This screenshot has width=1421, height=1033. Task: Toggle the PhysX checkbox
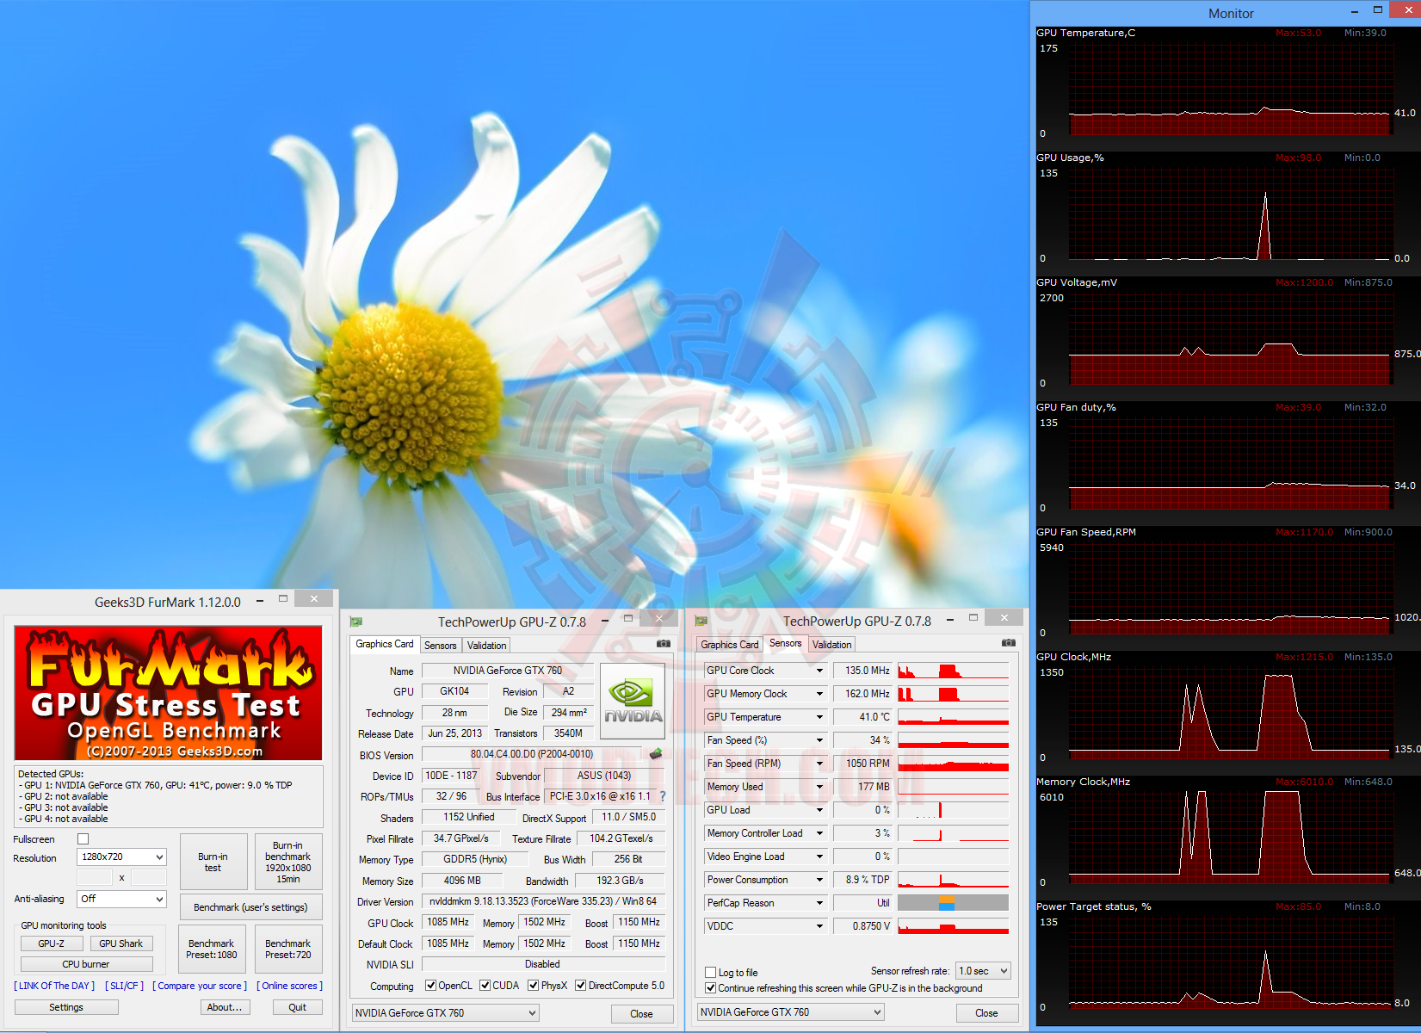pyautogui.click(x=534, y=986)
